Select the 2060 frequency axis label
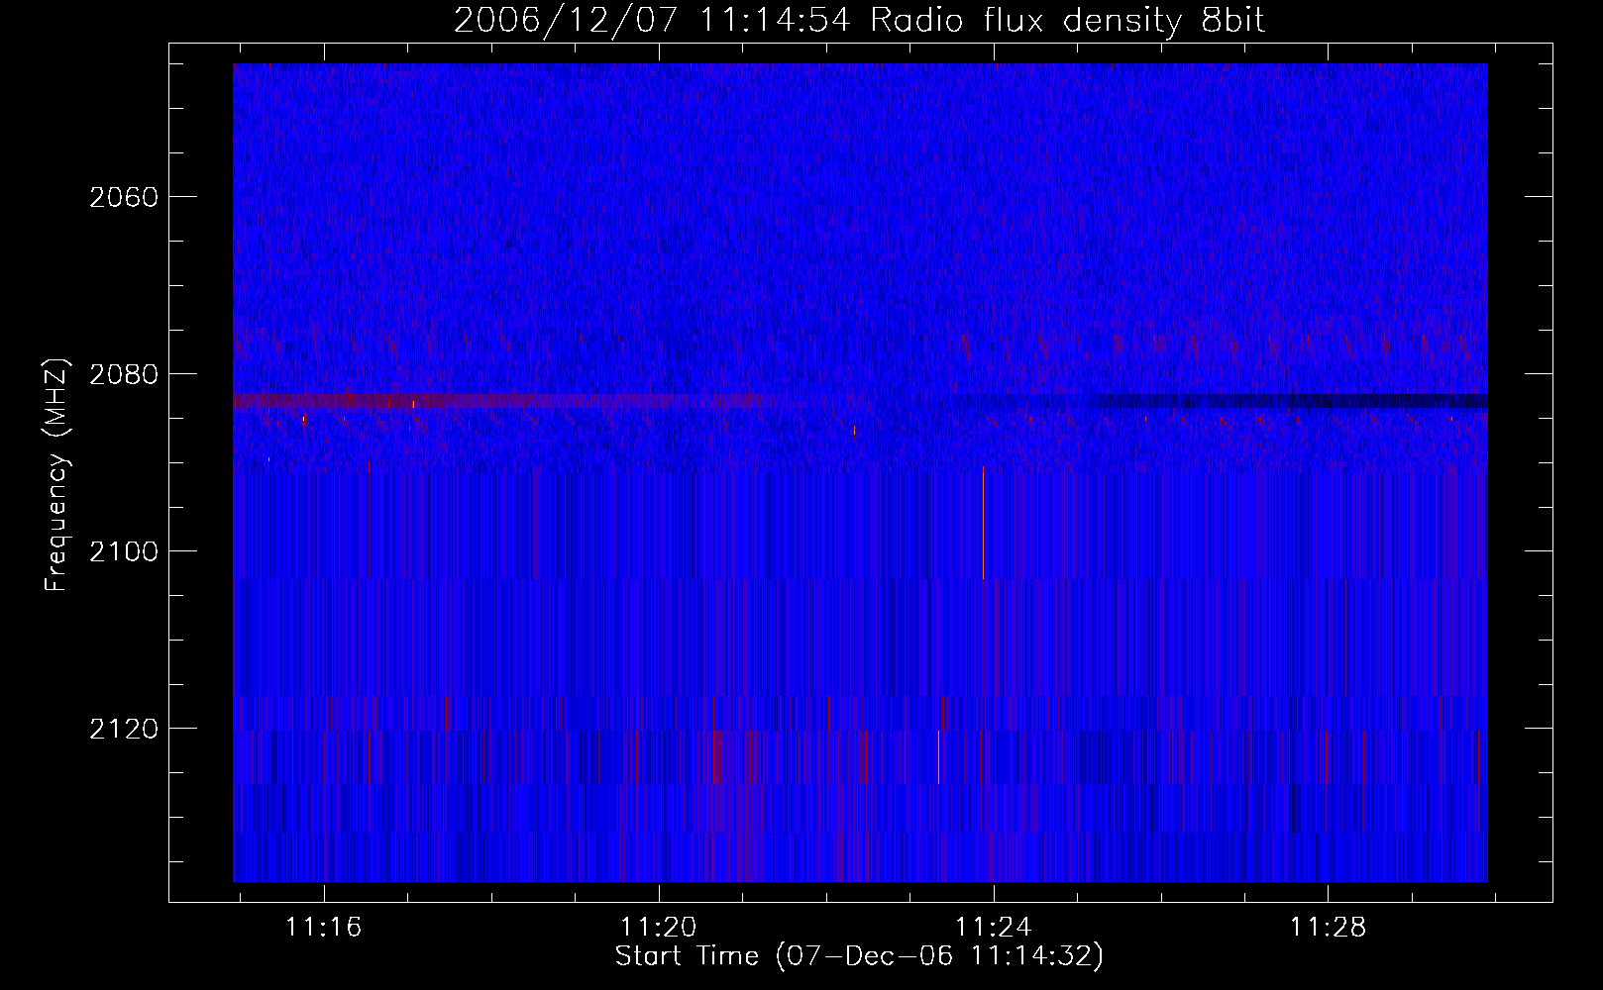Viewport: 1603px width, 990px height. click(x=124, y=197)
